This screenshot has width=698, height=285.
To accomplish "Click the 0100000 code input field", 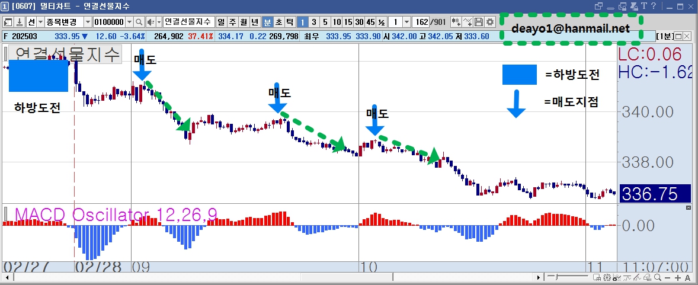I will click(x=110, y=22).
